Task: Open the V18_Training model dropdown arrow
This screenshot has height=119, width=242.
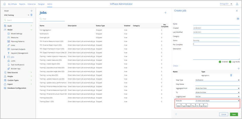Action: 28,15
